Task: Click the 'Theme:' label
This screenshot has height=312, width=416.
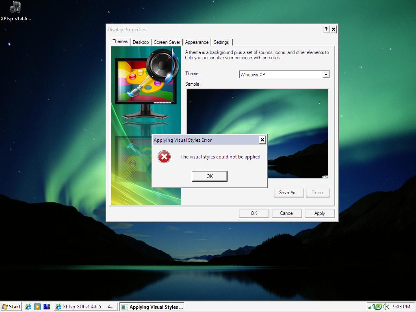Action: [x=192, y=74]
